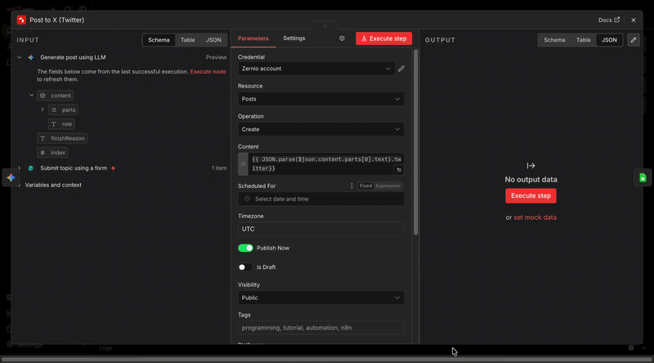The image size is (654, 363).
Task: Click the Gemini node icon on left edge
Action: [x=11, y=177]
